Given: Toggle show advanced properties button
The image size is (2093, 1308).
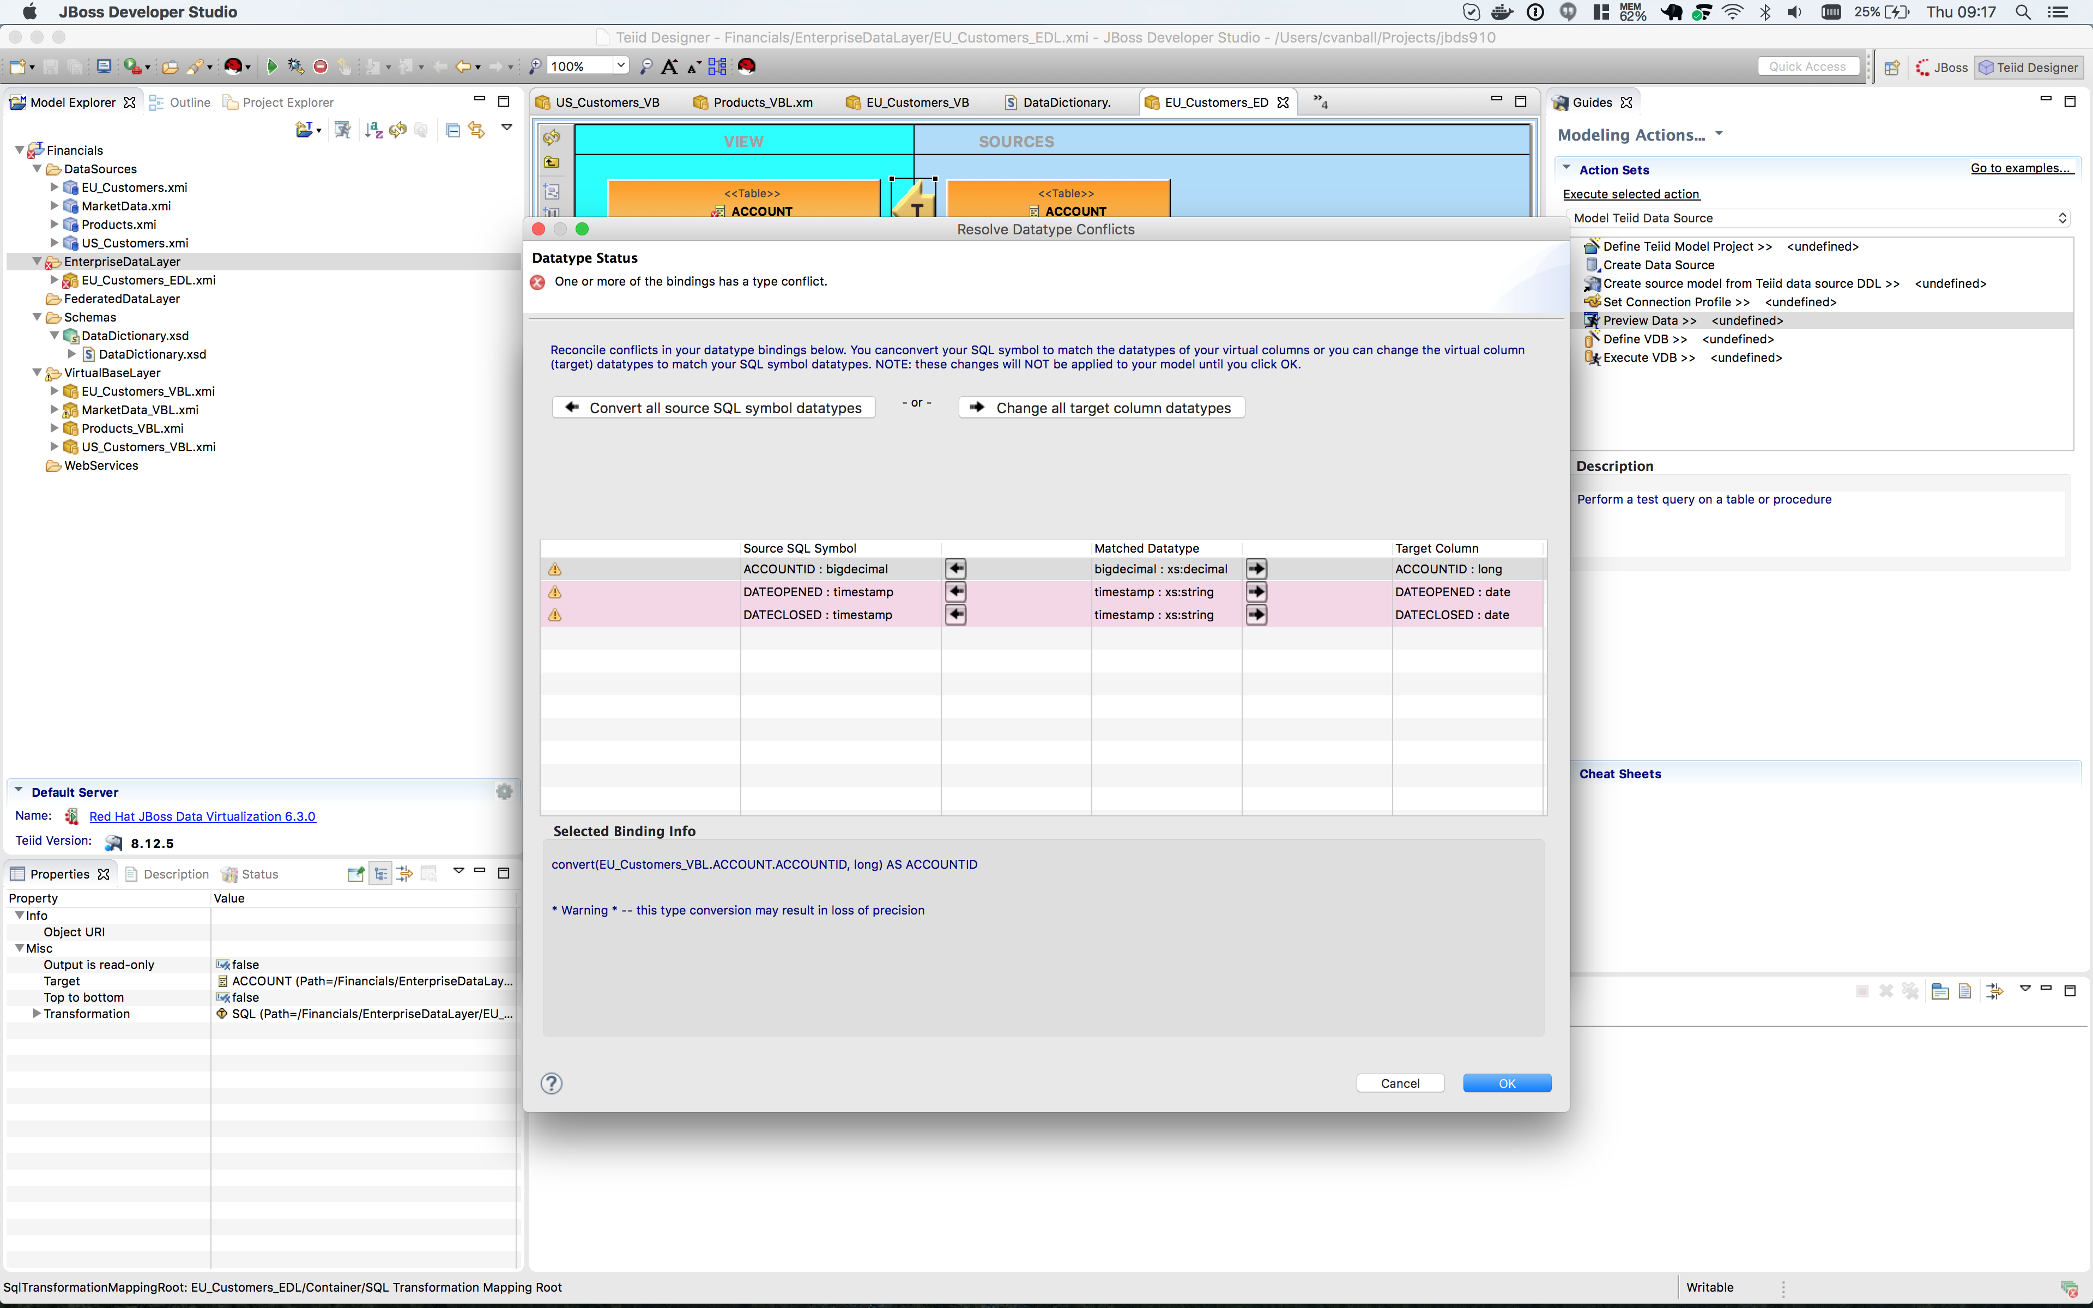Looking at the screenshot, I should [404, 874].
